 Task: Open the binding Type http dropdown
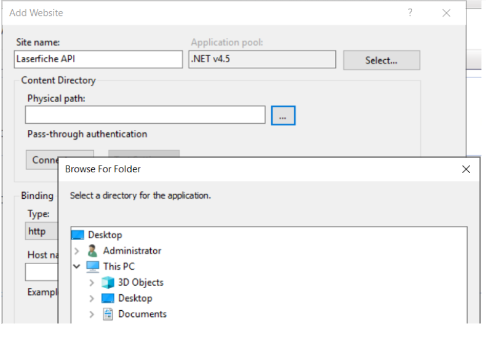42,231
